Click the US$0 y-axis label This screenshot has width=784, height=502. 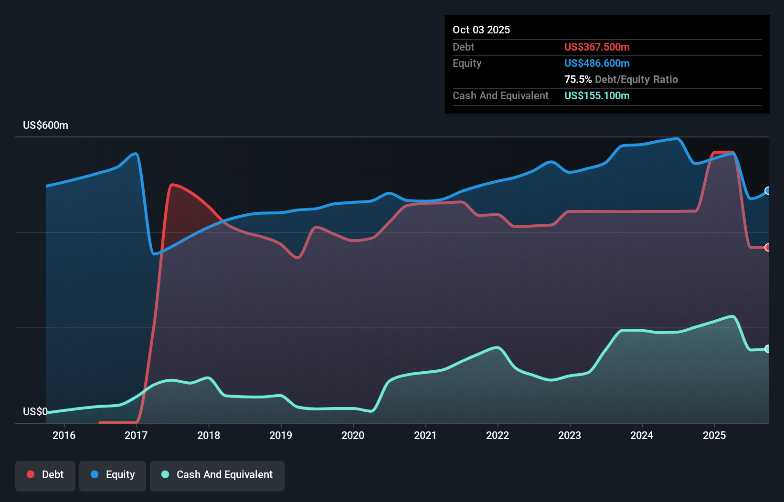coord(35,411)
